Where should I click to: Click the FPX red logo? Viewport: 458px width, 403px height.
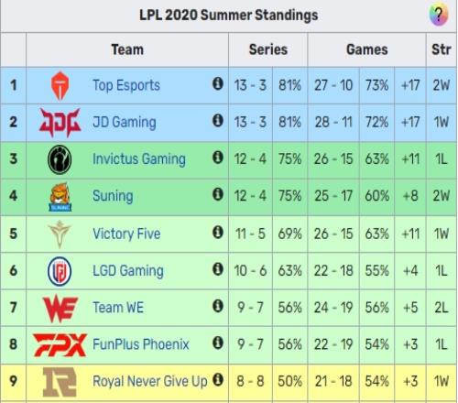[x=60, y=345]
